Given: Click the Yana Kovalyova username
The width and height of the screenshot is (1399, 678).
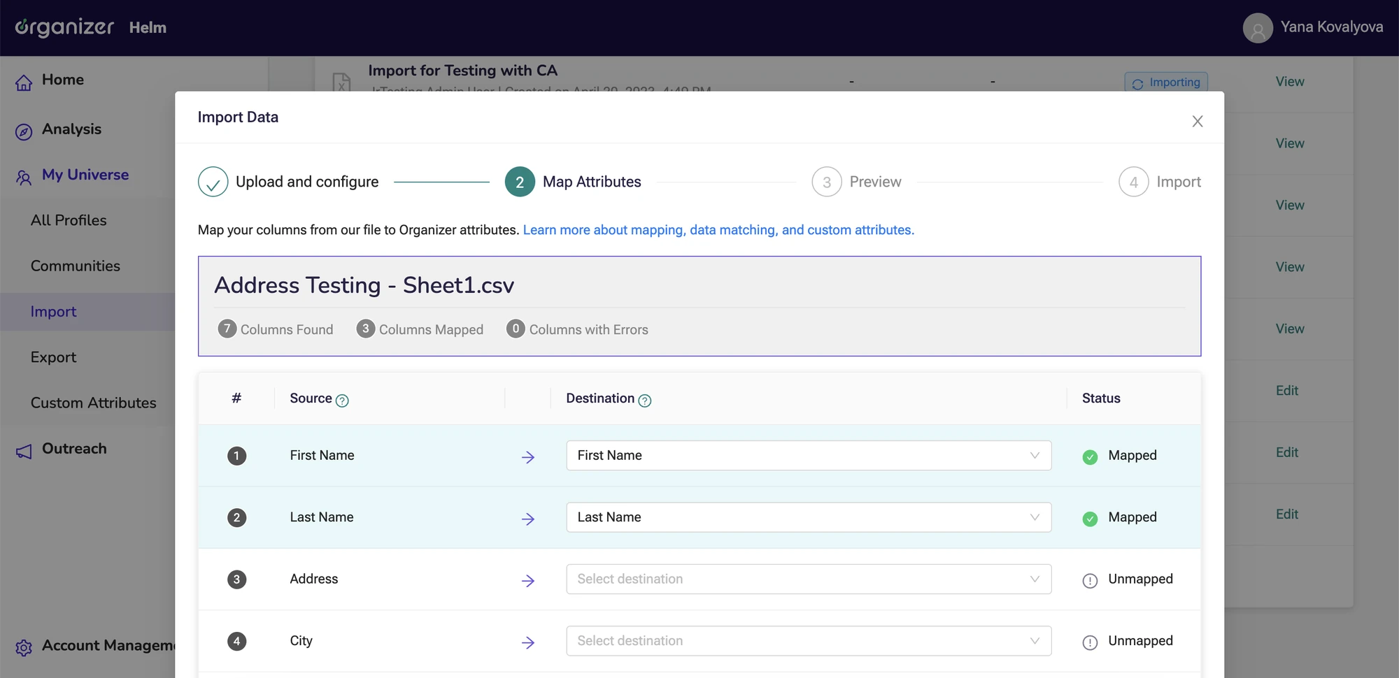Looking at the screenshot, I should pos(1332,27).
